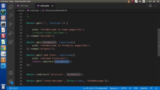Open the #Function#8a4b6618 breadcrumb

tap(56, 10)
